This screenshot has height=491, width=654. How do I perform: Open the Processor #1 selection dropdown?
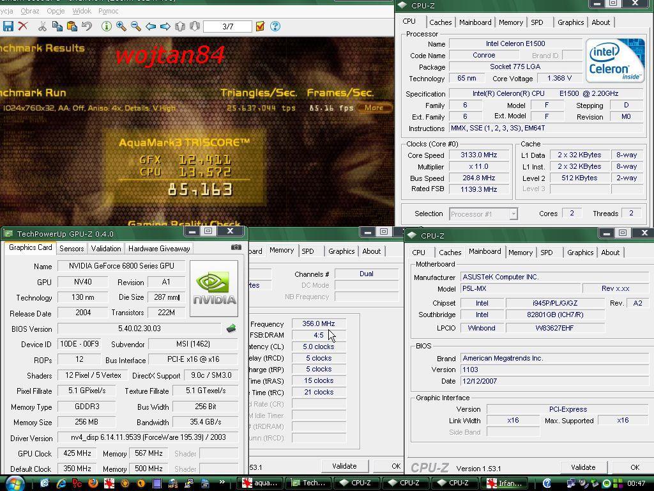point(483,214)
